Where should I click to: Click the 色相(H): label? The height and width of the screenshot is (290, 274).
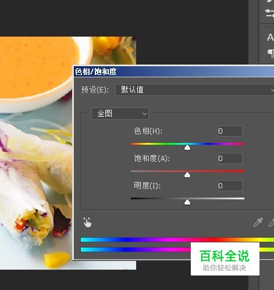[148, 131]
